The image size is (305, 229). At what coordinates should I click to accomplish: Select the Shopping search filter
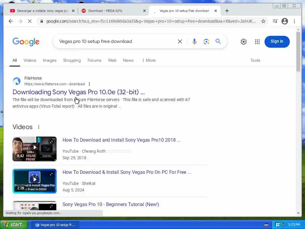click(x=72, y=60)
